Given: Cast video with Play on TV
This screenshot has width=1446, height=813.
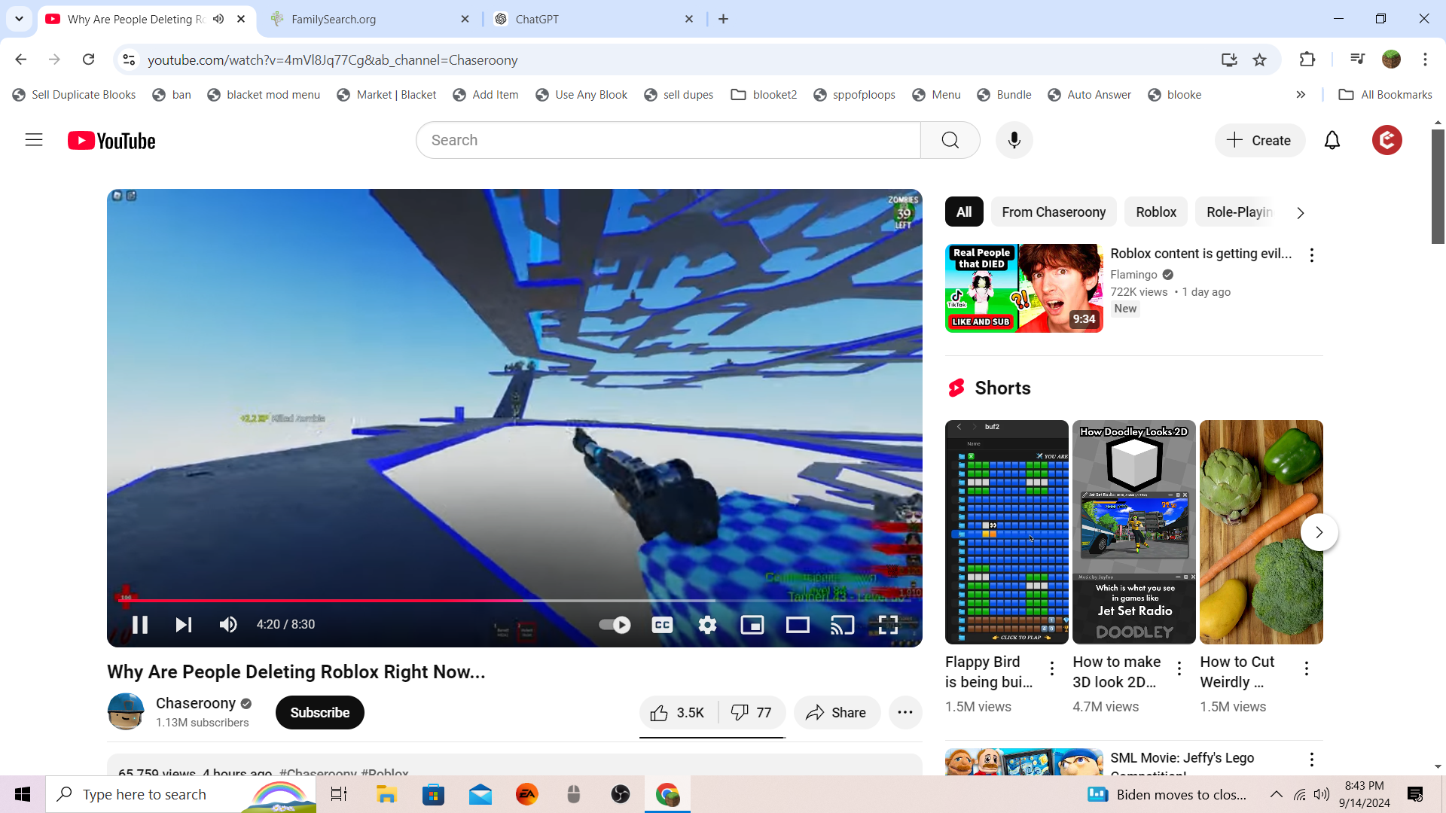Looking at the screenshot, I should point(842,625).
